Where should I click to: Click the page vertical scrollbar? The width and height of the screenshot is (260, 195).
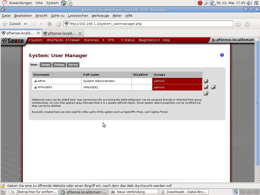point(257,103)
